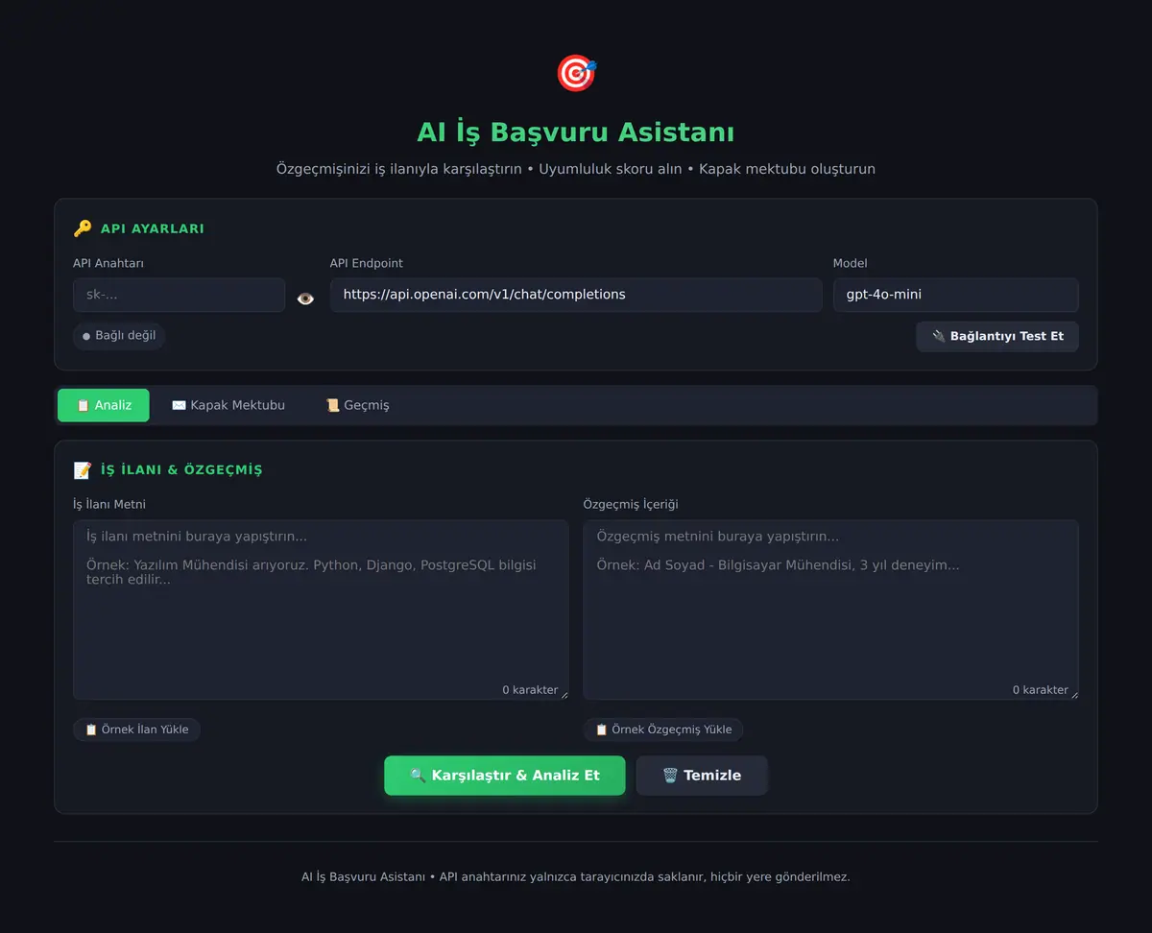The height and width of the screenshot is (933, 1152).
Task: Click the İş İlanı Metni text area
Action: pos(321,610)
